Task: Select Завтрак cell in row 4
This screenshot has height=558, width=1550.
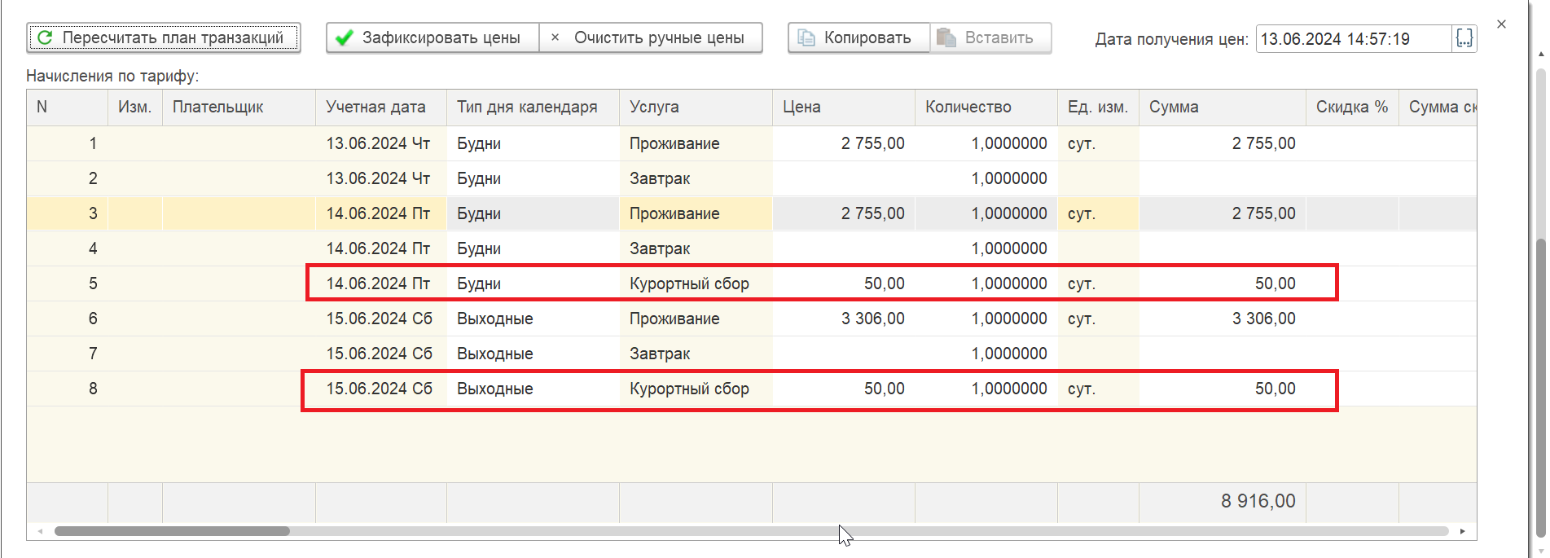Action: coord(696,248)
